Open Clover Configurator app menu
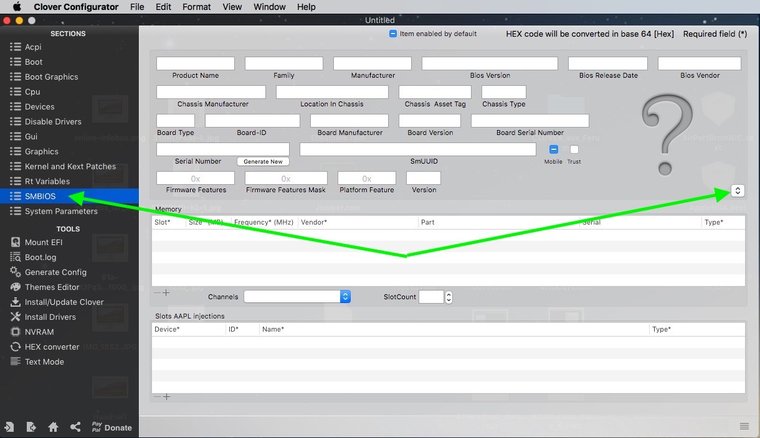Viewport: 760px width, 438px height. coord(76,7)
